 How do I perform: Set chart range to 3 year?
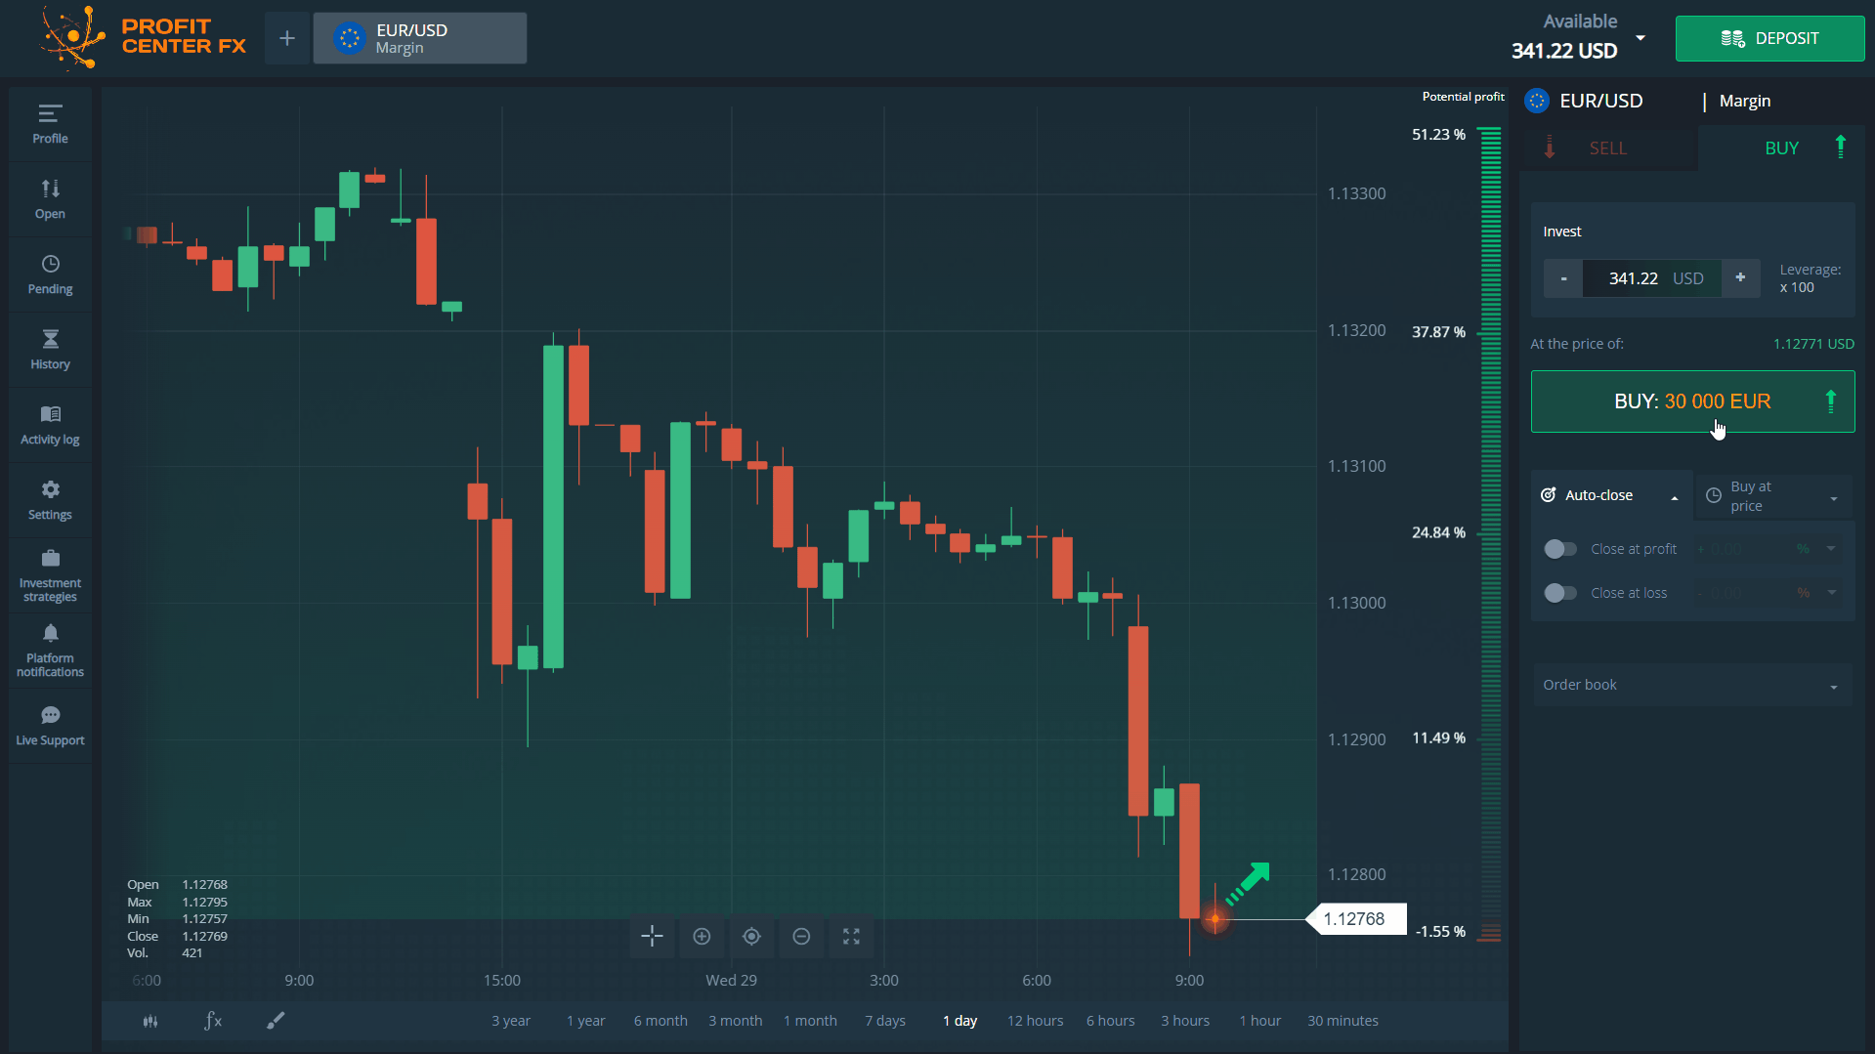(x=511, y=1021)
